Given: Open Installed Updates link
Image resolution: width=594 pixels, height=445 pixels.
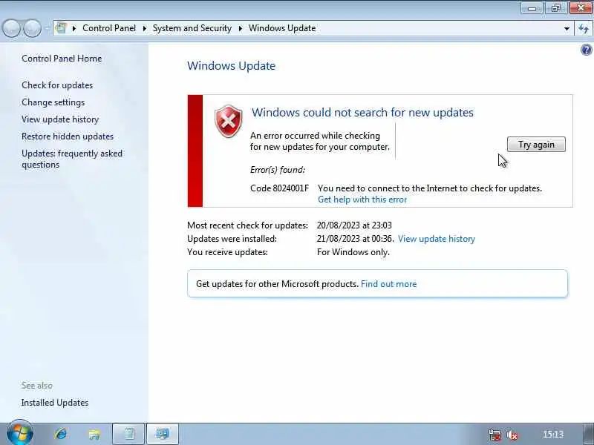Looking at the screenshot, I should click(55, 403).
